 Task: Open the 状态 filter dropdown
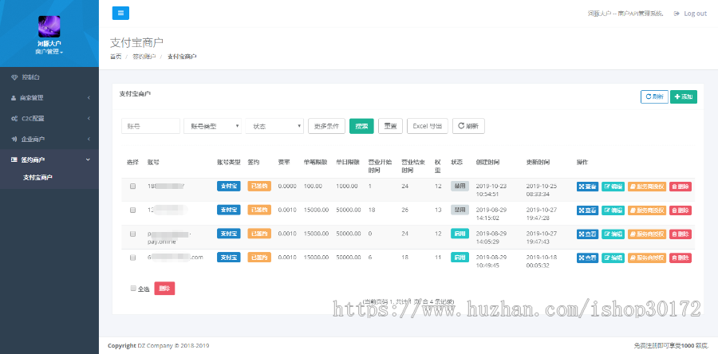(274, 126)
